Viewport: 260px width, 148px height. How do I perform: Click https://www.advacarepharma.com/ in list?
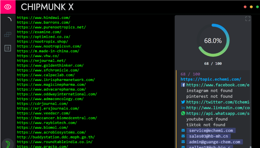(x=51, y=90)
